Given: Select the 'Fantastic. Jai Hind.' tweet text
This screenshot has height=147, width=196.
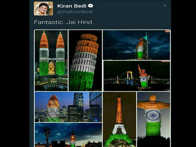Looking at the screenshot, I should pos(64,22).
